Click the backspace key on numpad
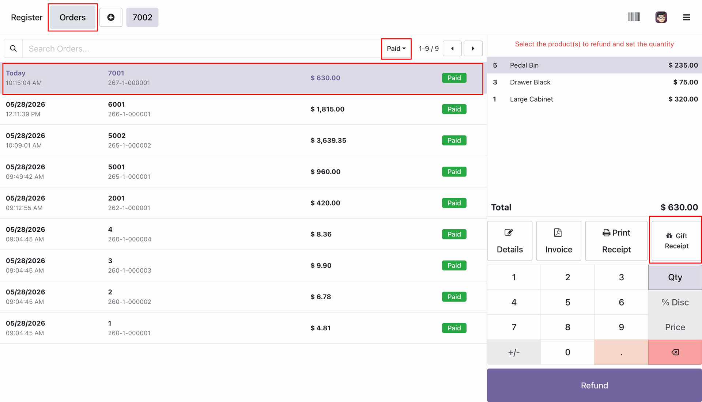Screen dimensions: 702x402 tap(675, 352)
